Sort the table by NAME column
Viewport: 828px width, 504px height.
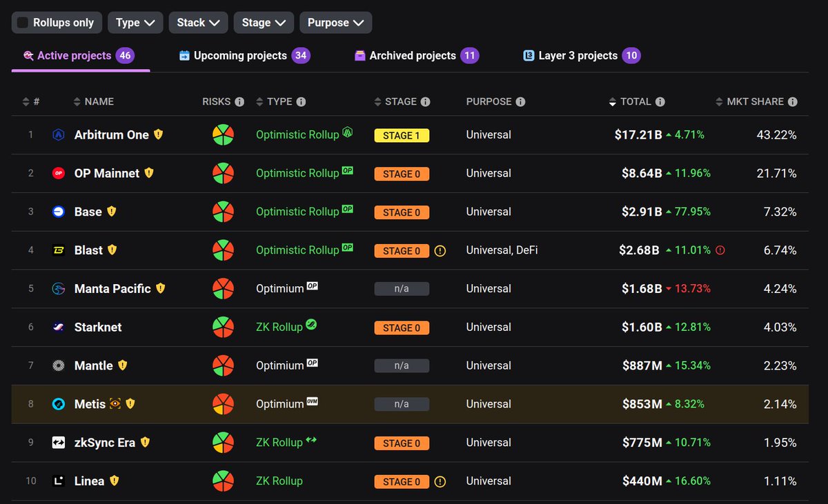(93, 101)
